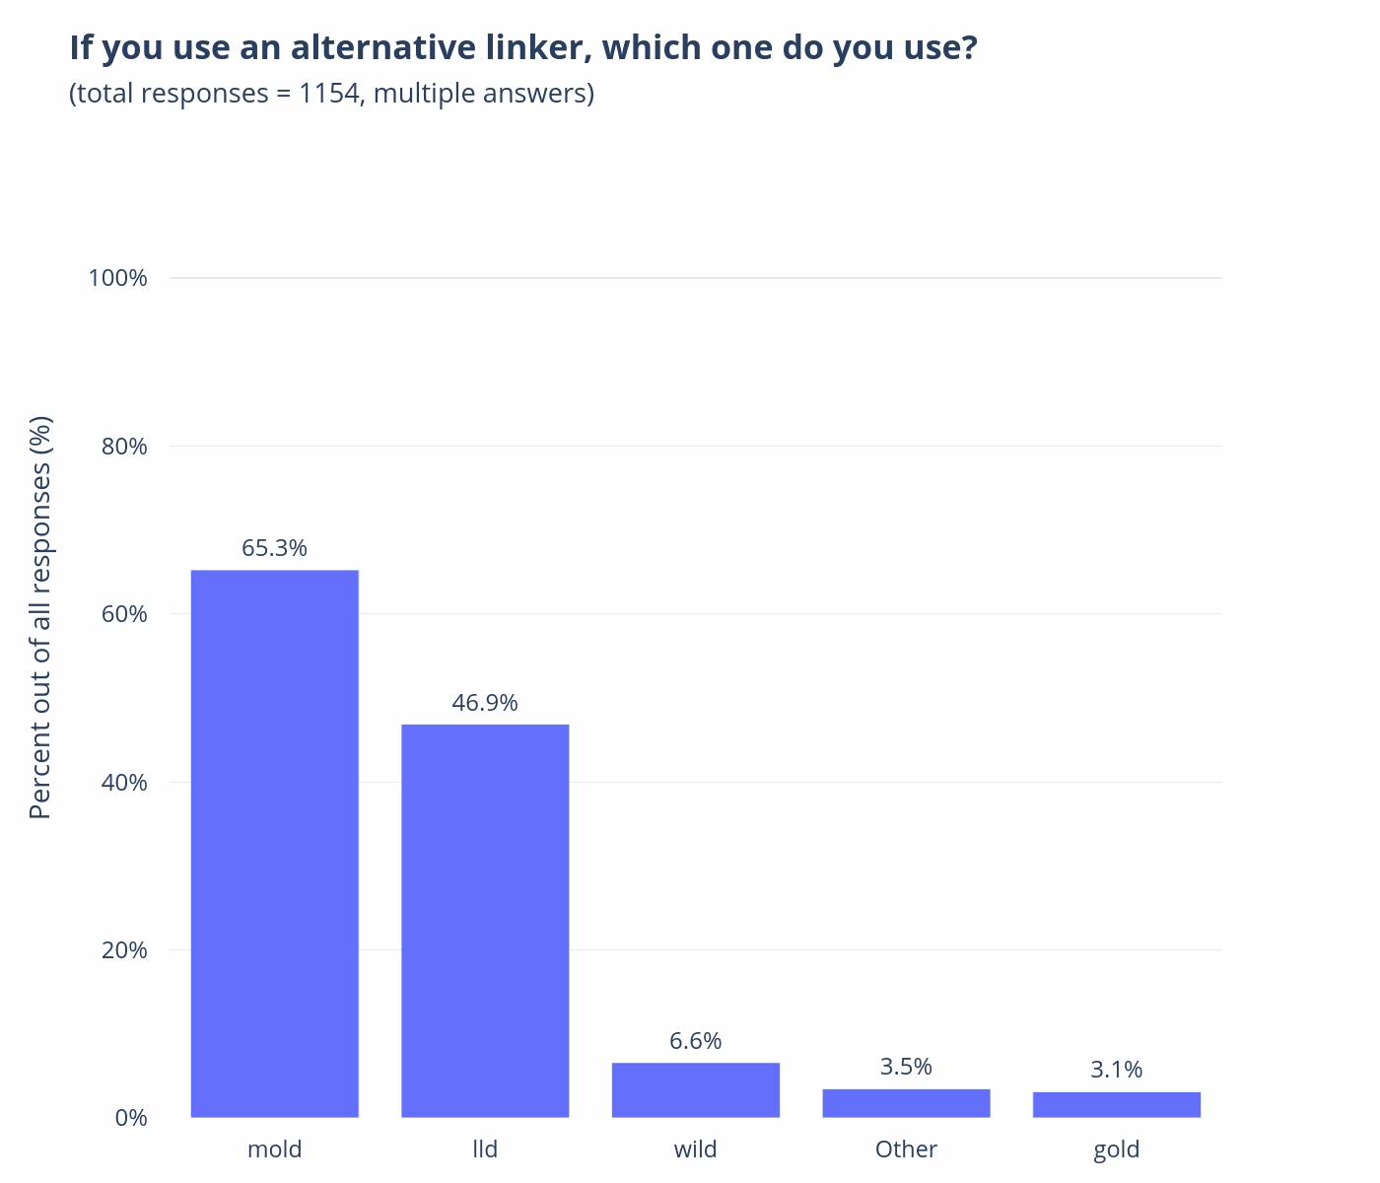This screenshot has height=1183, width=1380.
Task: Click the chart title about alternative linkers
Action: coord(522,47)
